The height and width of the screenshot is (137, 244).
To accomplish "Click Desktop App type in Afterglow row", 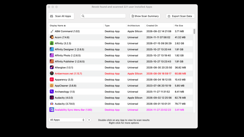I will tap(112, 67).
